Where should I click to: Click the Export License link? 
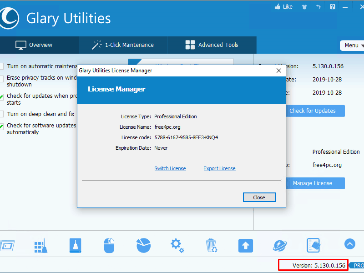(x=219, y=168)
